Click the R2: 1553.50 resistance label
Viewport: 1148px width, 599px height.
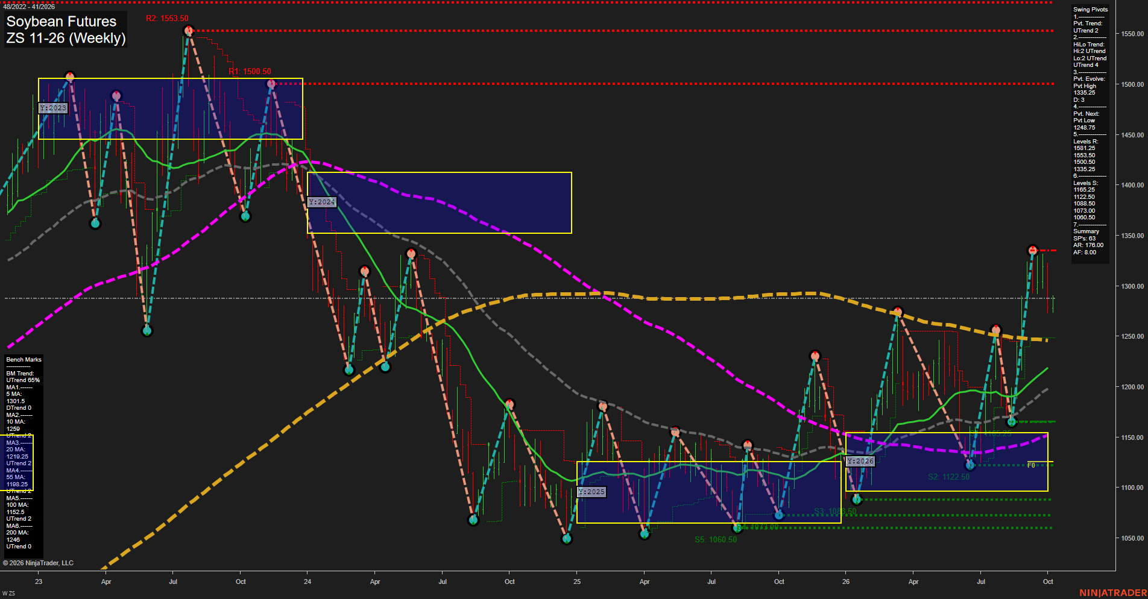point(167,19)
